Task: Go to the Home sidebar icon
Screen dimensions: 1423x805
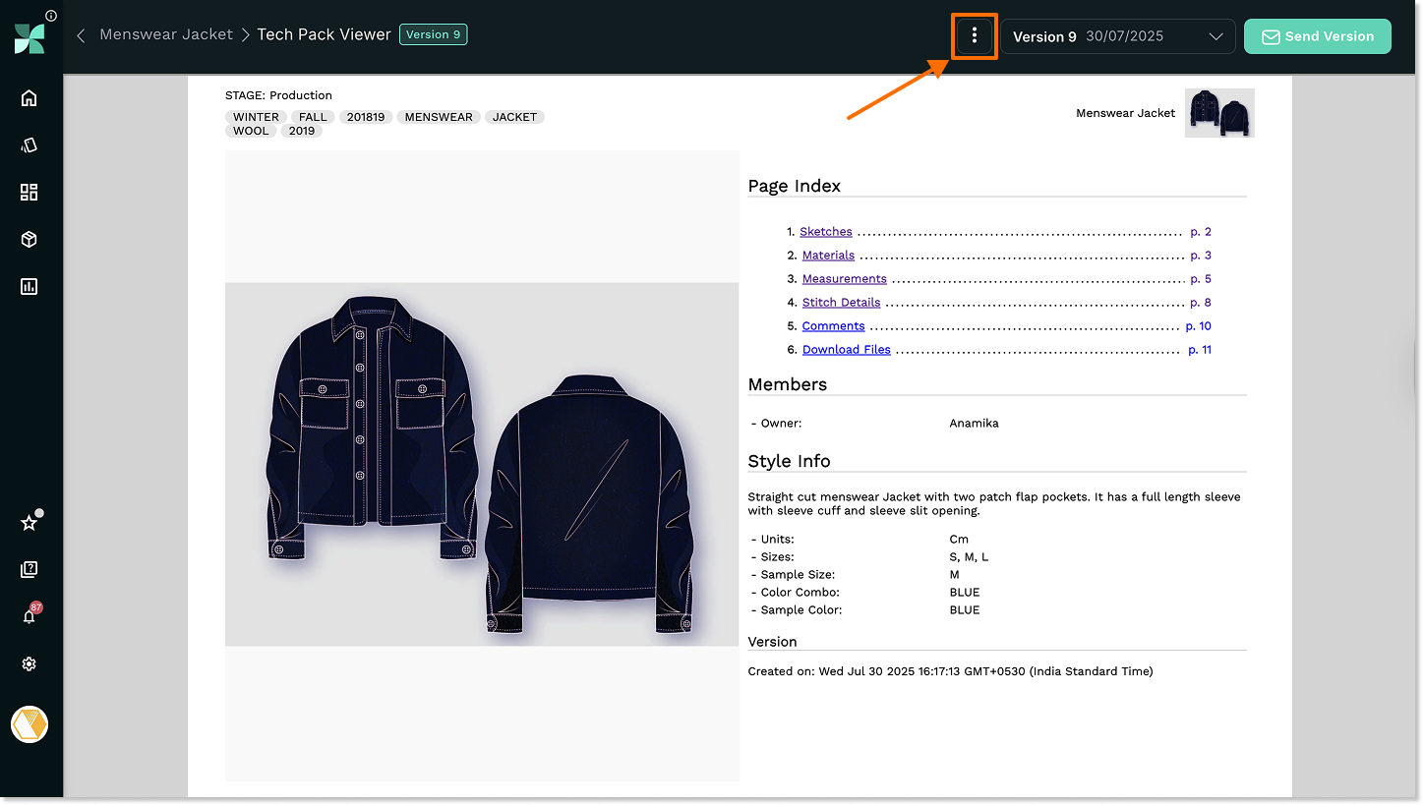Action: click(29, 98)
